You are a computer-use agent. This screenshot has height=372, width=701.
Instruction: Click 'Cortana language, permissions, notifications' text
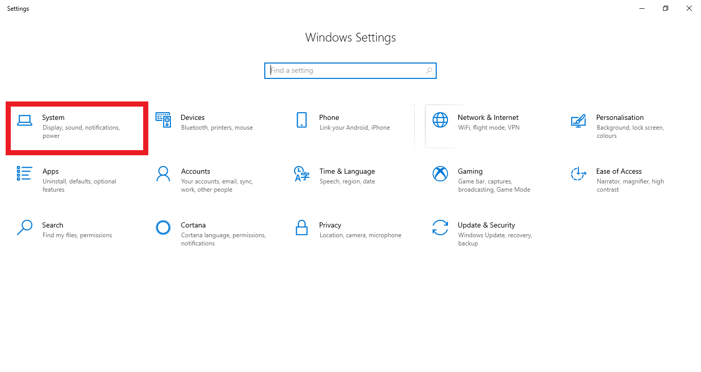click(223, 239)
